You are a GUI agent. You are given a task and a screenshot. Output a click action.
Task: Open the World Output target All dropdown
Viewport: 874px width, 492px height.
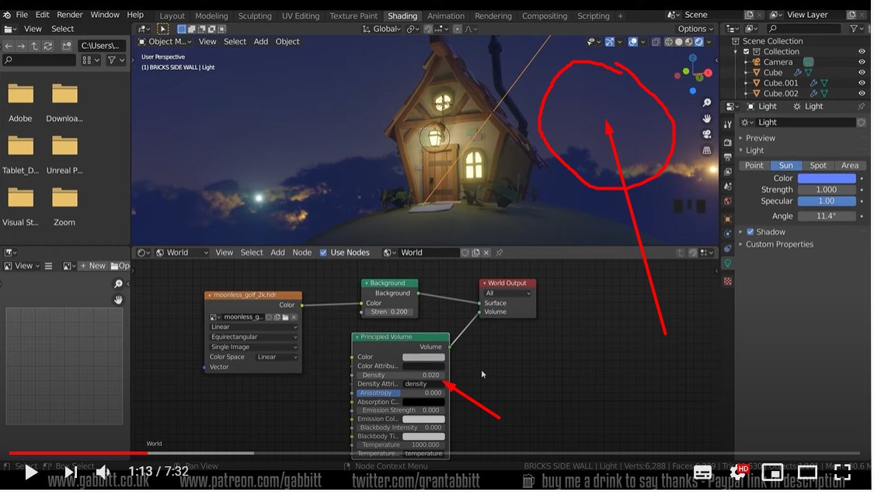507,294
